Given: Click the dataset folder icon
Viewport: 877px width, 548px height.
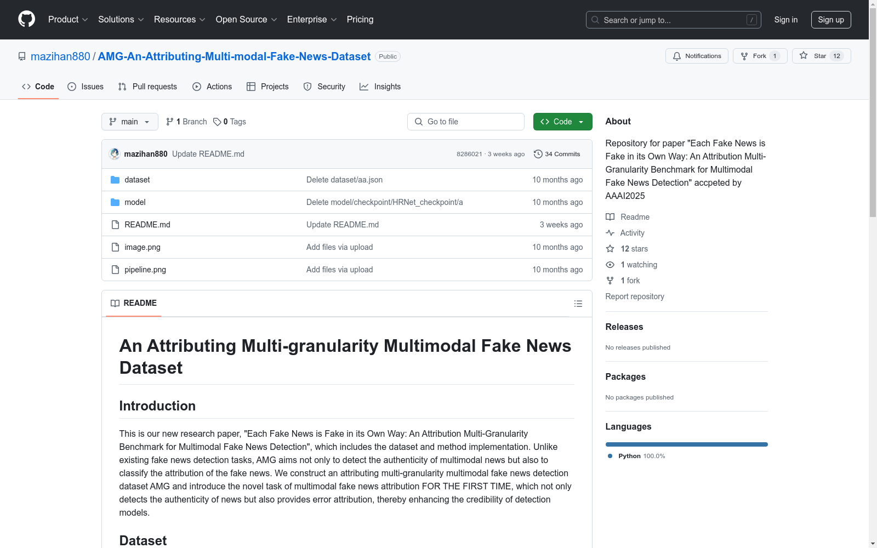Looking at the screenshot, I should pyautogui.click(x=115, y=180).
